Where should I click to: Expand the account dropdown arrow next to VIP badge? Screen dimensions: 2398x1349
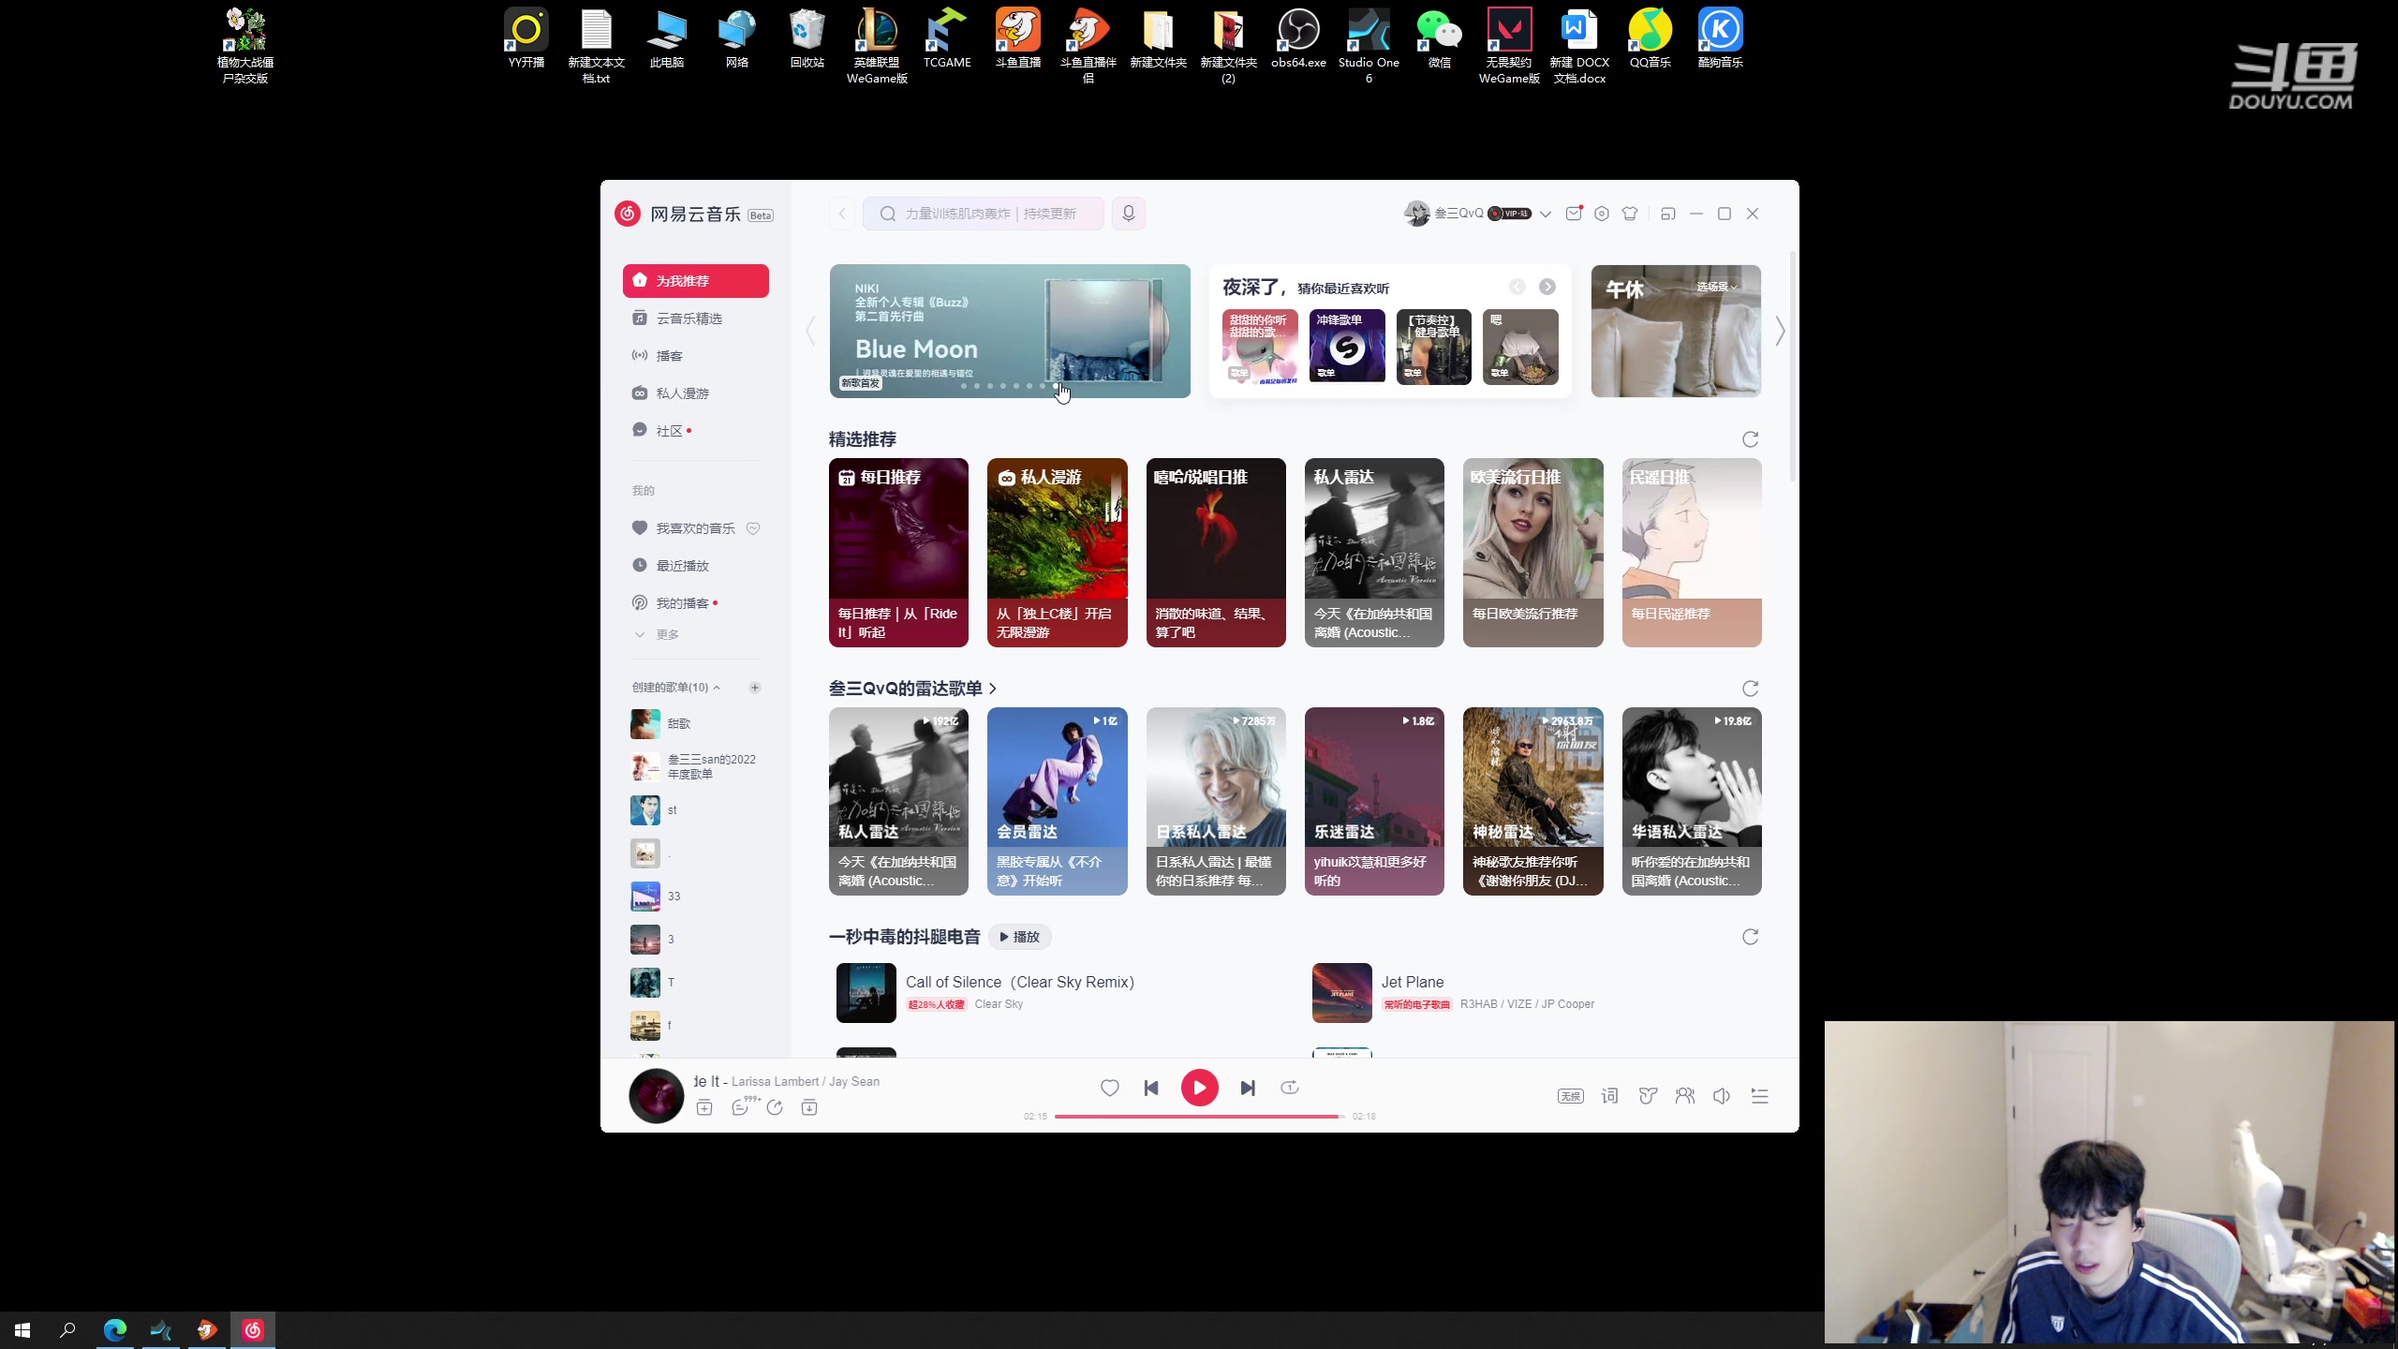1546,215
